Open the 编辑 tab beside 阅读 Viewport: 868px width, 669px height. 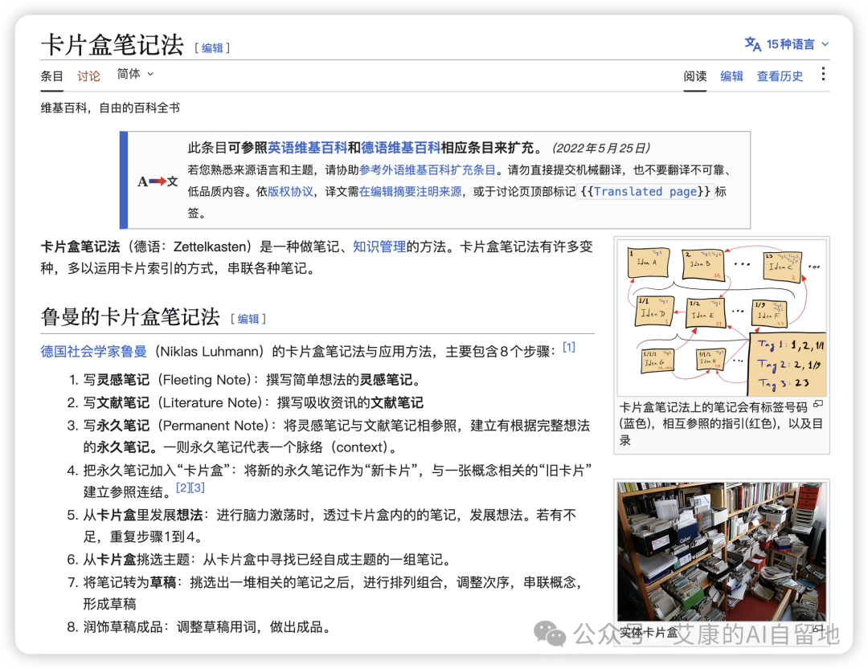(731, 76)
